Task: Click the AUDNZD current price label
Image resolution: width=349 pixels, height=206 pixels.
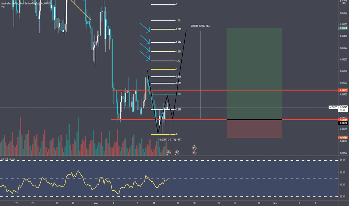Action: coord(333,107)
